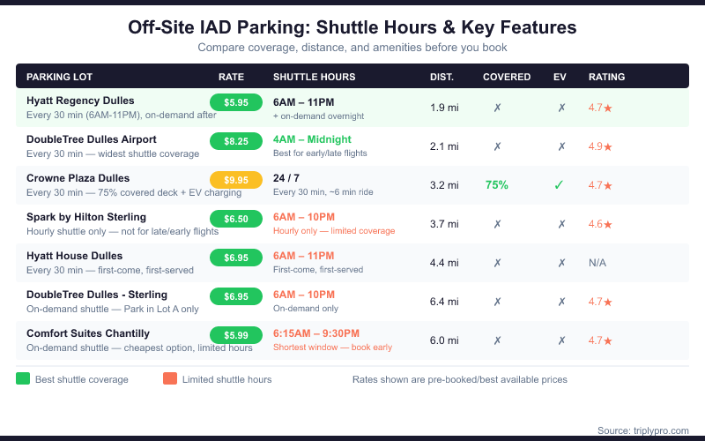Viewport: 705px width, 441px height.
Task: Click the 6:15AM – 9:30PM shuttle hours
Action: pos(316,333)
